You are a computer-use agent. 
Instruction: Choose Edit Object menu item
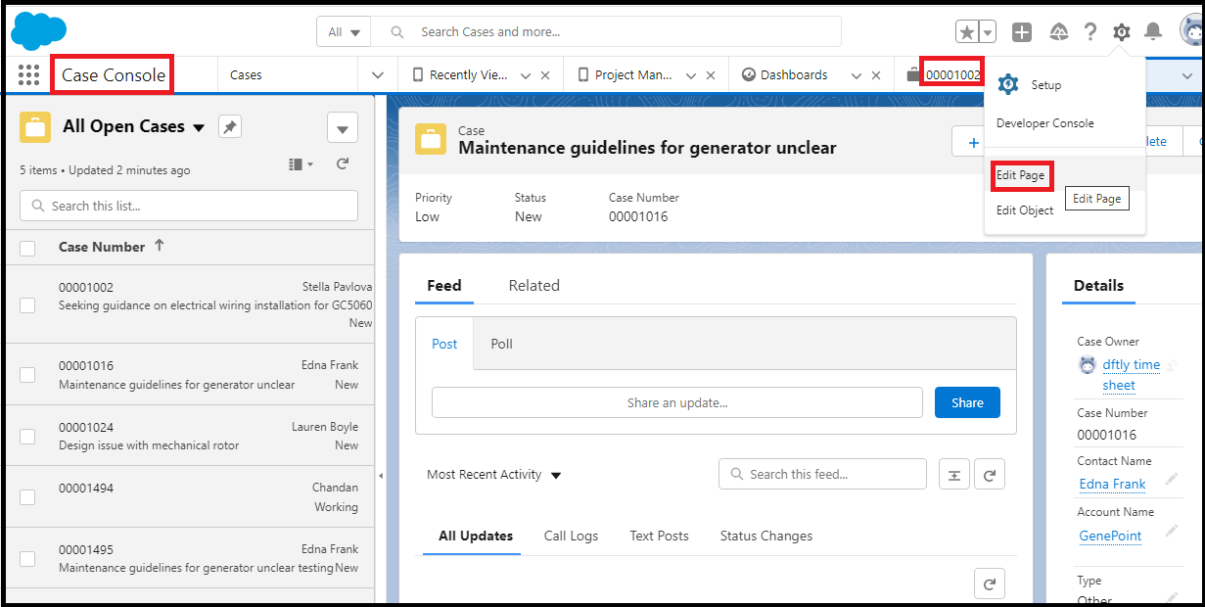1025,210
